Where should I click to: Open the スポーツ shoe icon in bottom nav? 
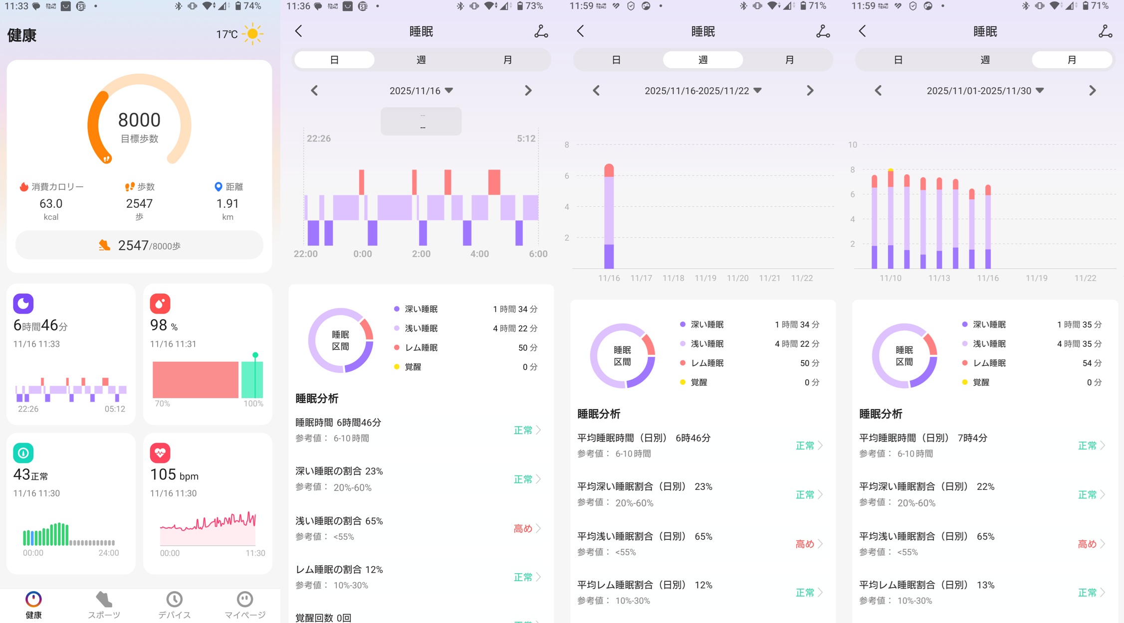pos(104,600)
